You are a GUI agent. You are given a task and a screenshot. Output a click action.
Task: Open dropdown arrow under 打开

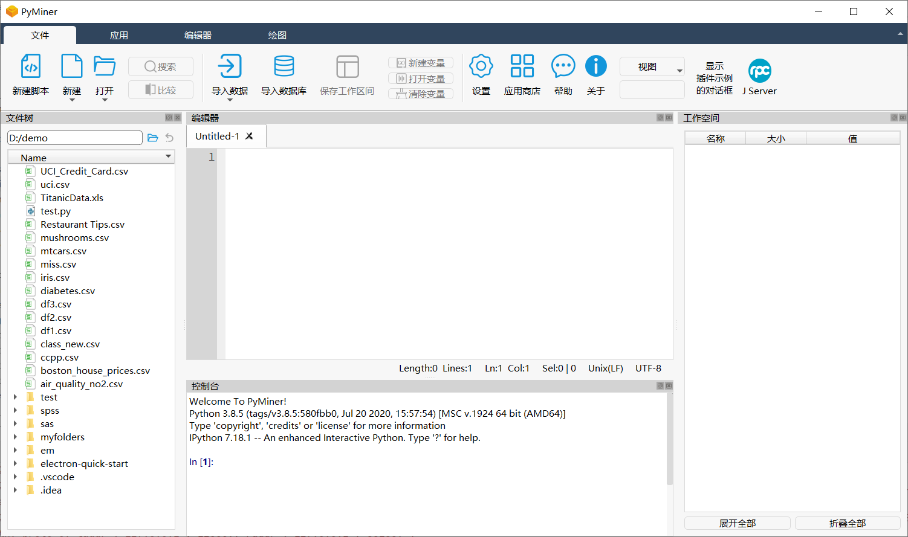click(x=105, y=100)
